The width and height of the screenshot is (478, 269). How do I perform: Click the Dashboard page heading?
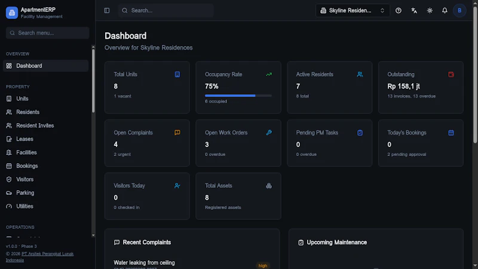pyautogui.click(x=125, y=36)
